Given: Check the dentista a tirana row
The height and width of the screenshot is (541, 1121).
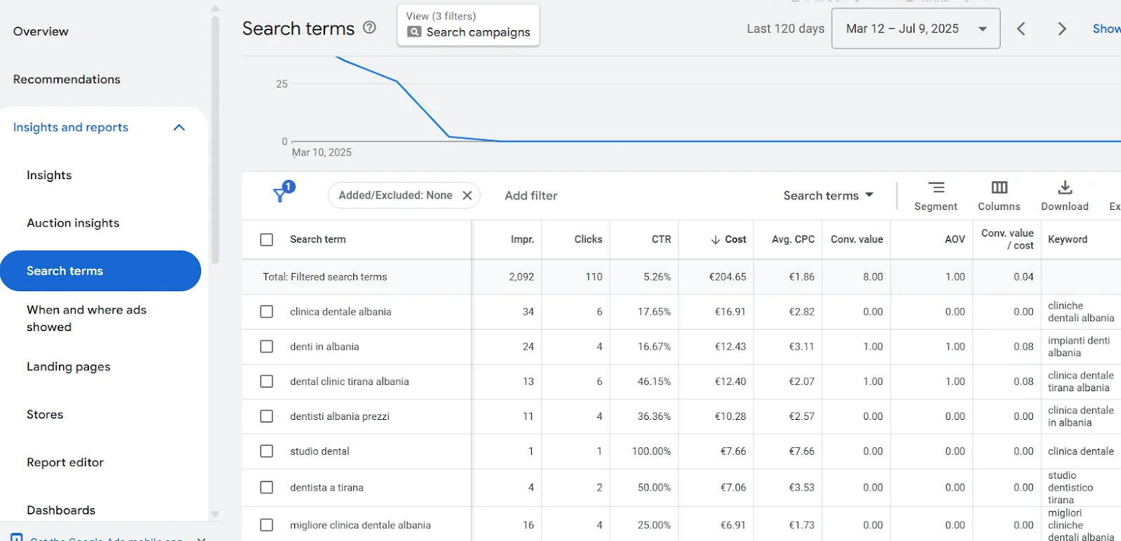Looking at the screenshot, I should pyautogui.click(x=267, y=487).
